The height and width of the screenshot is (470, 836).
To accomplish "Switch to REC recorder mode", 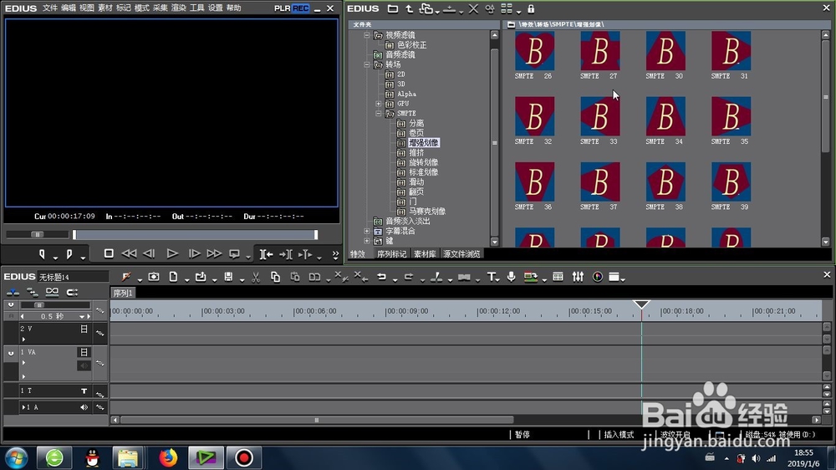I will 300,8.
